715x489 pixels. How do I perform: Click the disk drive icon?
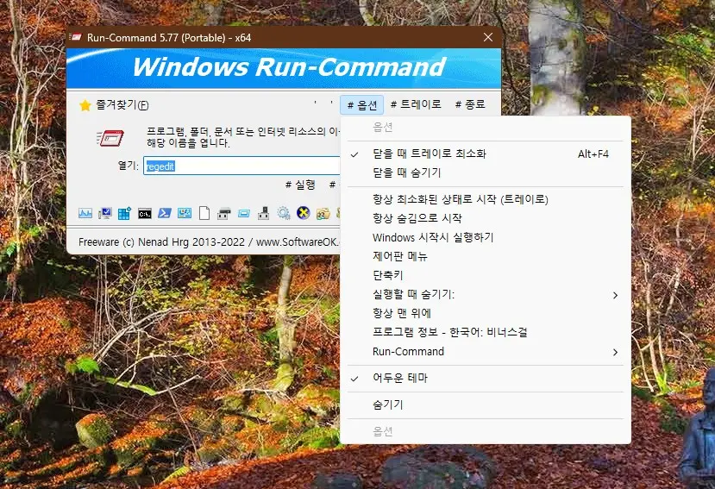pyautogui.click(x=224, y=214)
